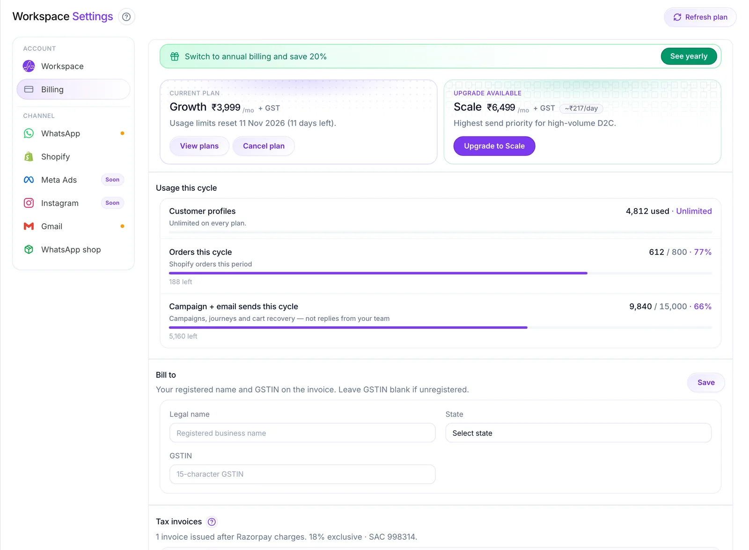Click the Orders this cycle progress bar
749x550 pixels.
point(441,273)
